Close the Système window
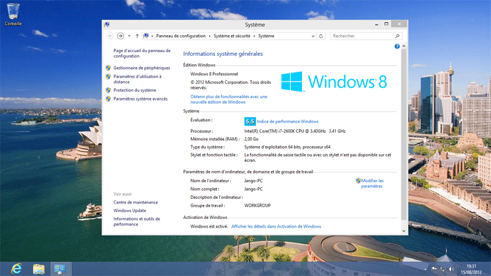The height and width of the screenshot is (276, 491). click(400, 24)
